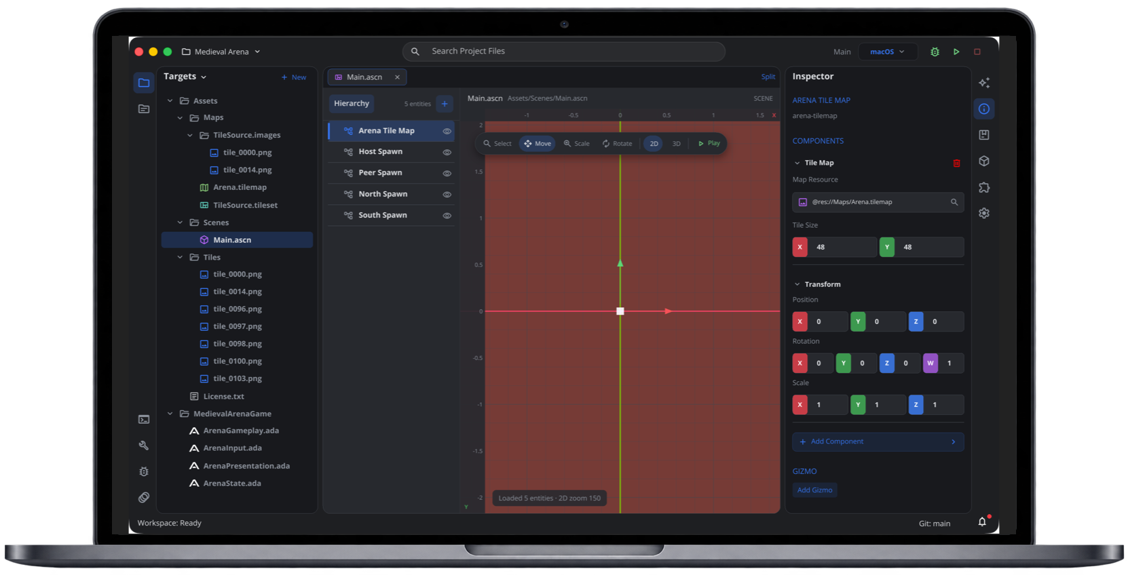This screenshot has height=575, width=1128.
Task: Select the Inspector info icon on right rail
Action: (984, 108)
